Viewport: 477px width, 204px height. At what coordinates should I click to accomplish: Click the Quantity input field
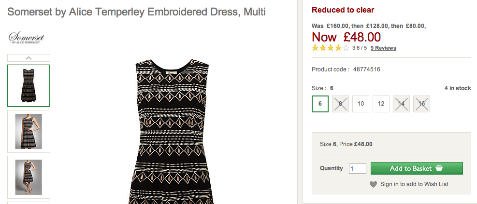[x=358, y=168]
